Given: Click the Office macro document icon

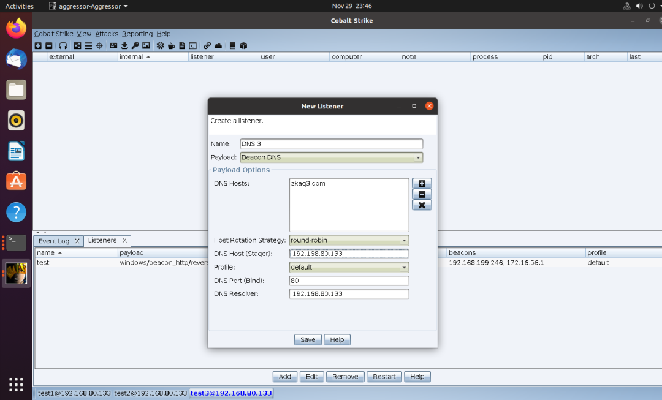Looking at the screenshot, I should pyautogui.click(x=182, y=45).
